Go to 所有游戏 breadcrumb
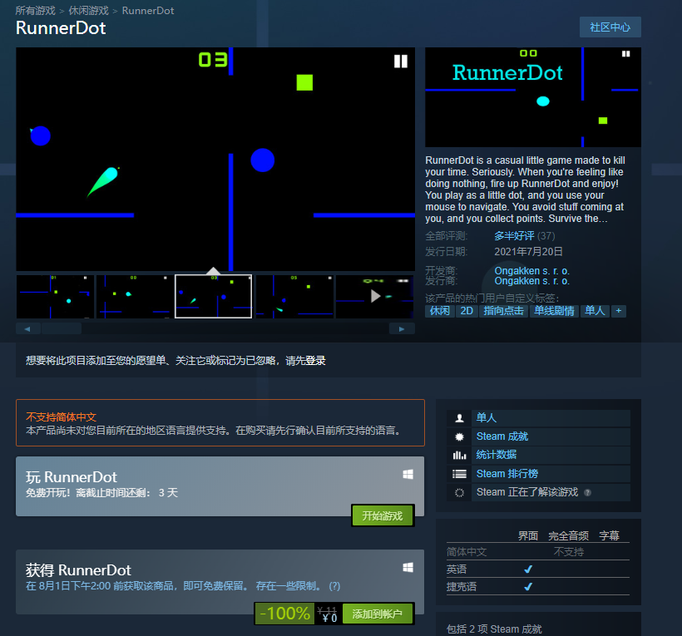Viewport: 682px width, 636px height. pos(35,11)
